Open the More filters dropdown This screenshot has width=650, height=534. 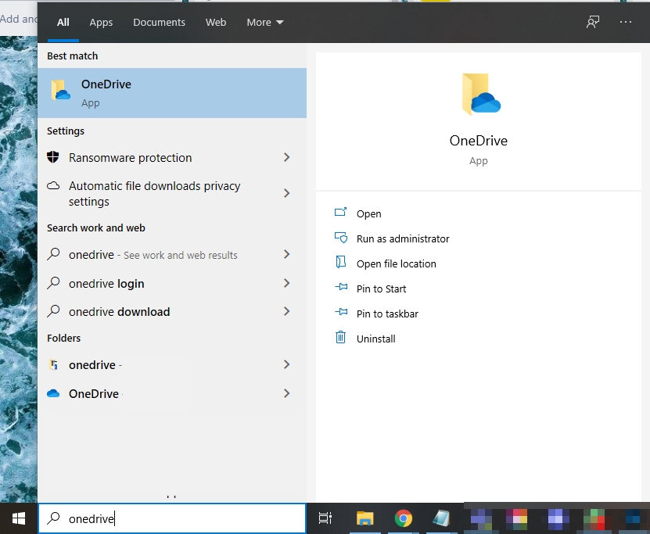(265, 23)
